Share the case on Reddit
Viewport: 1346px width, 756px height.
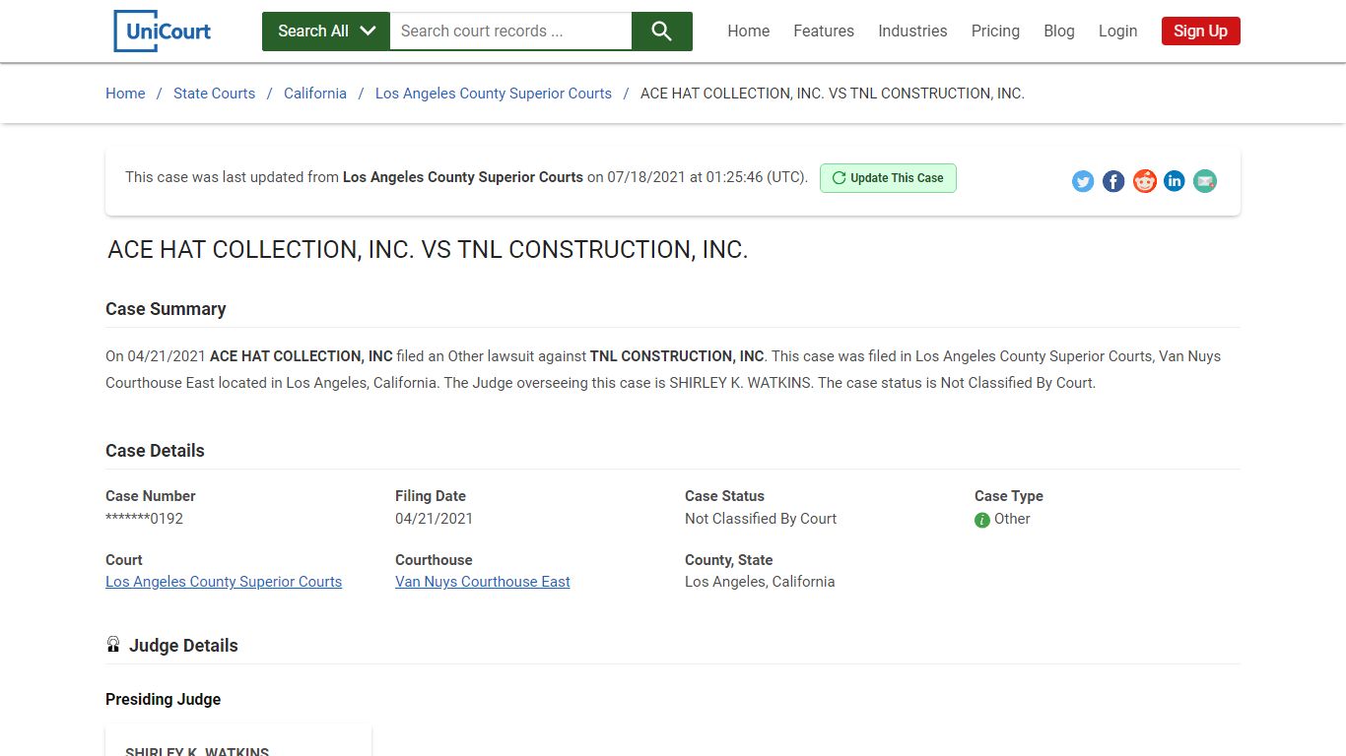pyautogui.click(x=1144, y=181)
